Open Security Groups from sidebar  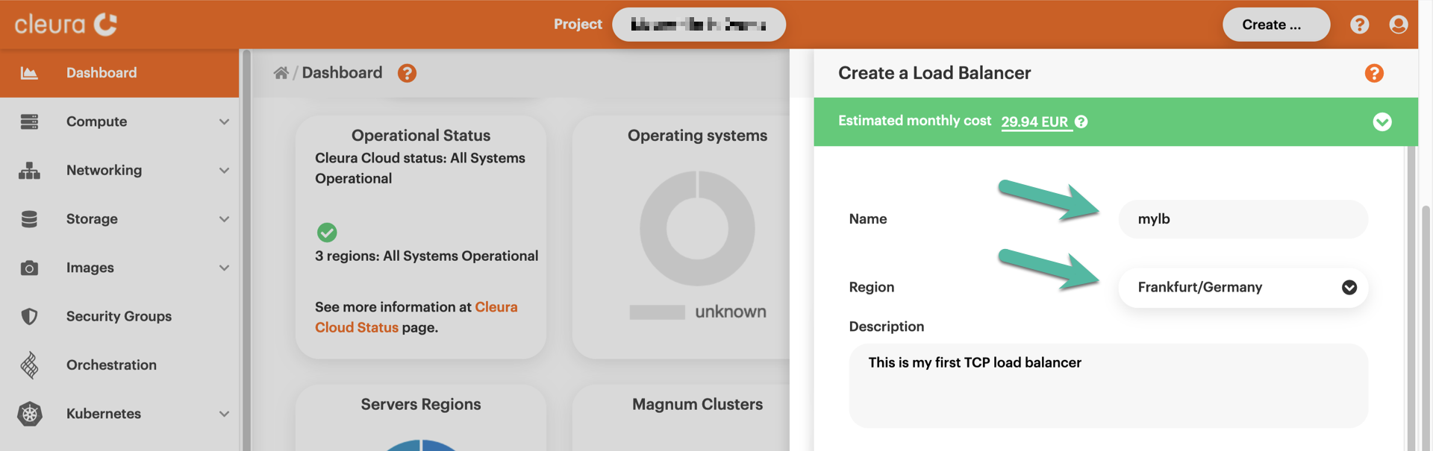[x=119, y=316]
